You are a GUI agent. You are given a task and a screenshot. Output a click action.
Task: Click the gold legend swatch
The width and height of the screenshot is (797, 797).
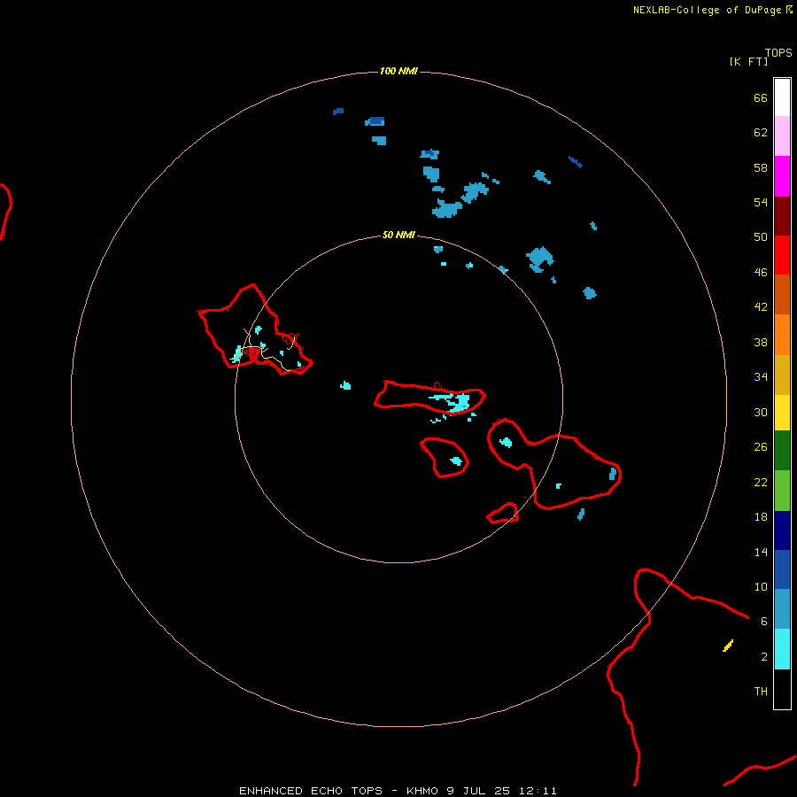point(782,375)
